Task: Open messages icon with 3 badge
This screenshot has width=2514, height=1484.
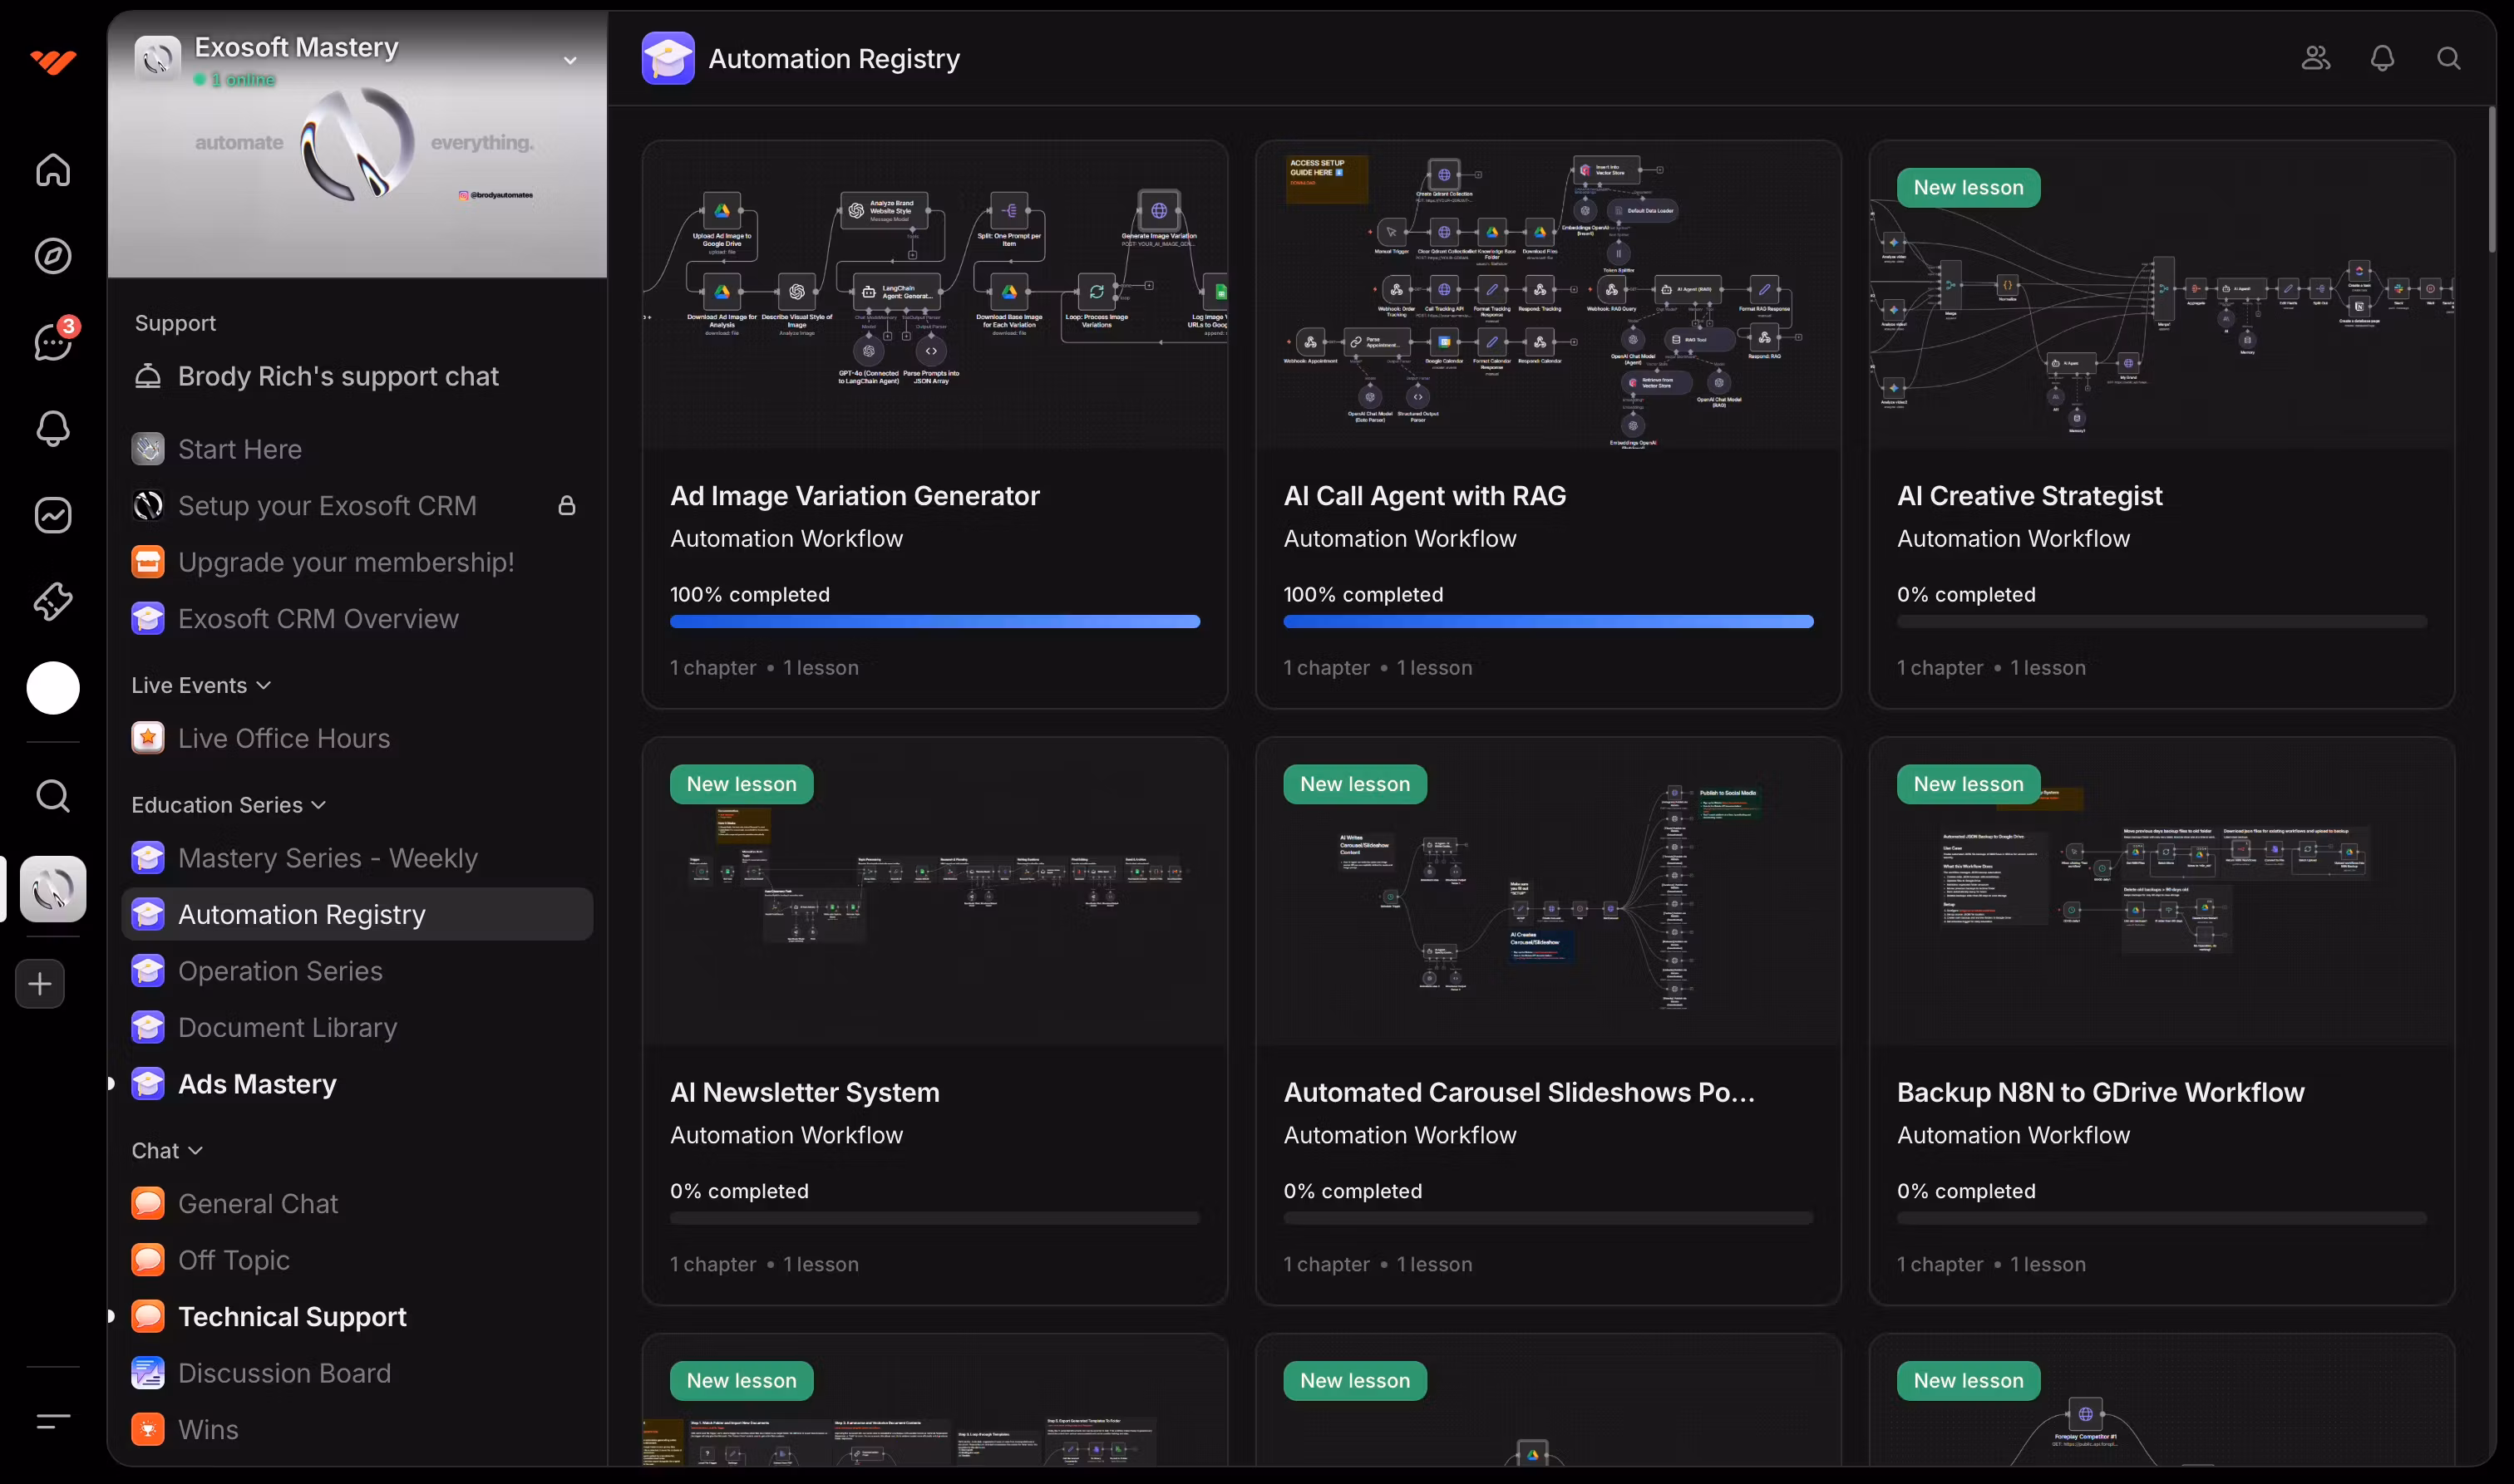Action: tap(53, 342)
